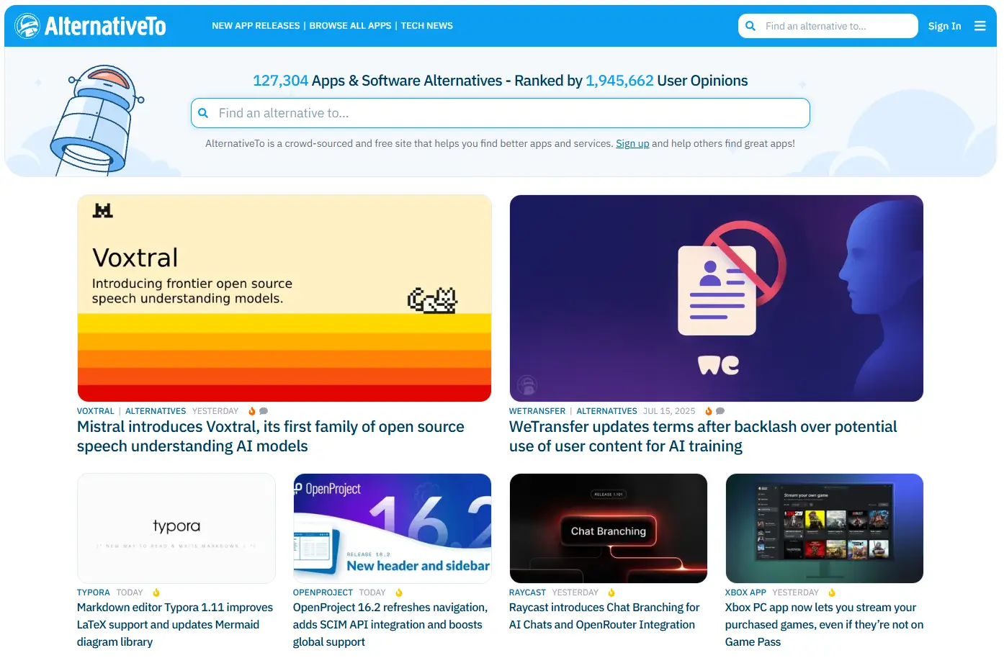Image resolution: width=1004 pixels, height=658 pixels.
Task: Click the '127,304' apps count text
Action: click(280, 81)
